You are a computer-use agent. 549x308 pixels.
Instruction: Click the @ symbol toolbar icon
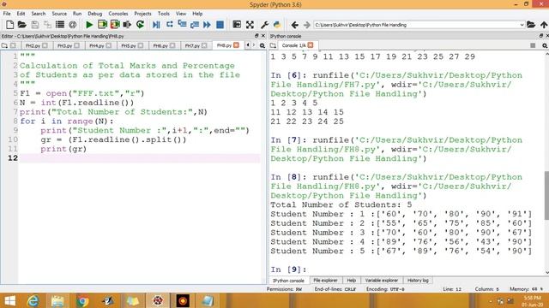[72, 25]
